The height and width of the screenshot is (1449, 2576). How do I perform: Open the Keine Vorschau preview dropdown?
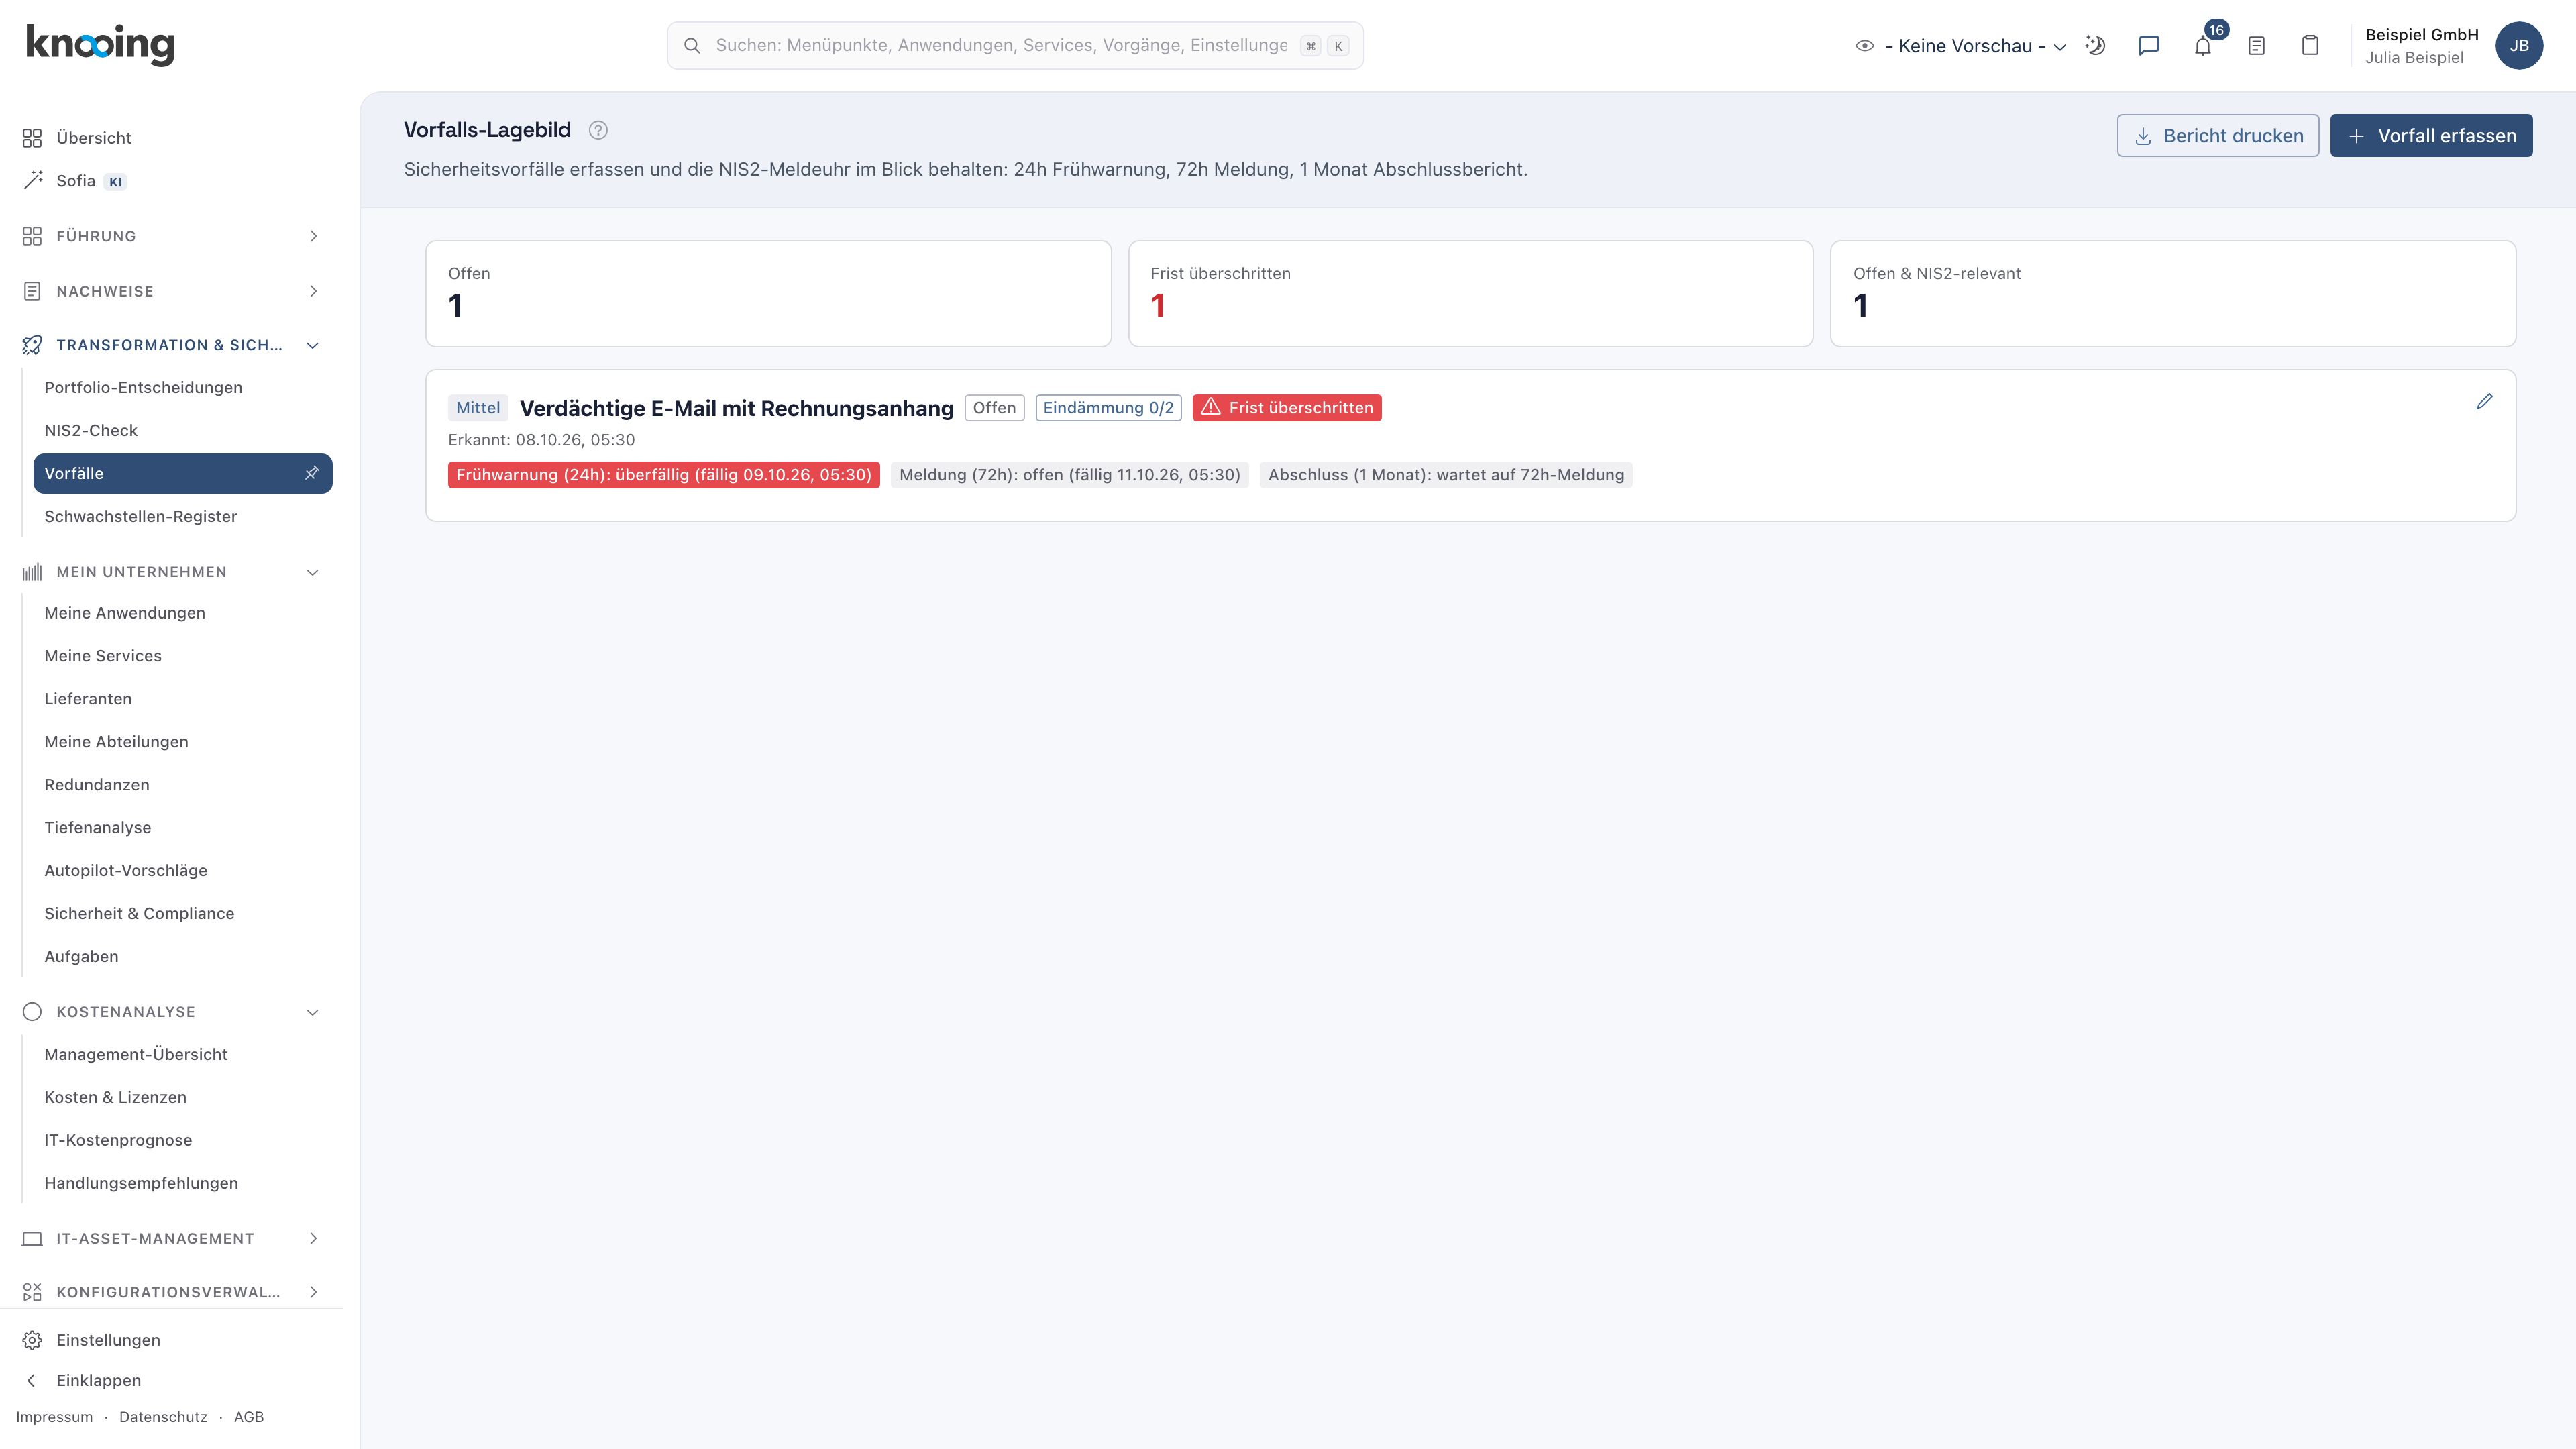[x=1961, y=46]
